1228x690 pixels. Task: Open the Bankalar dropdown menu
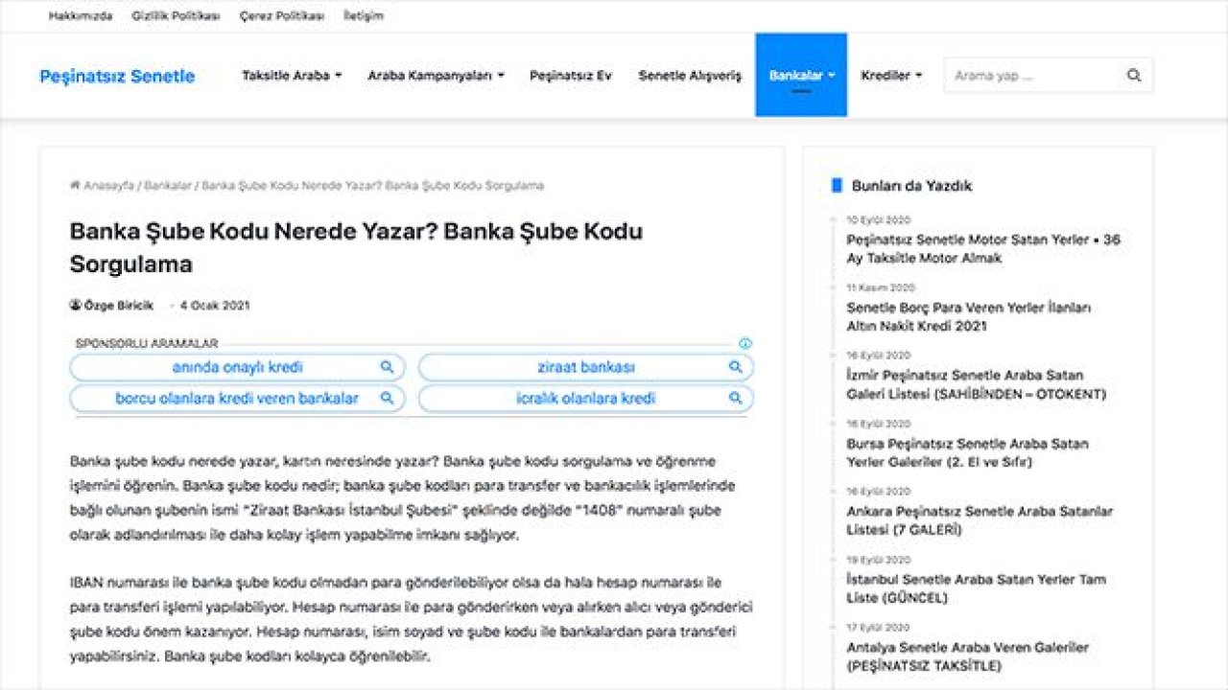[x=801, y=75]
